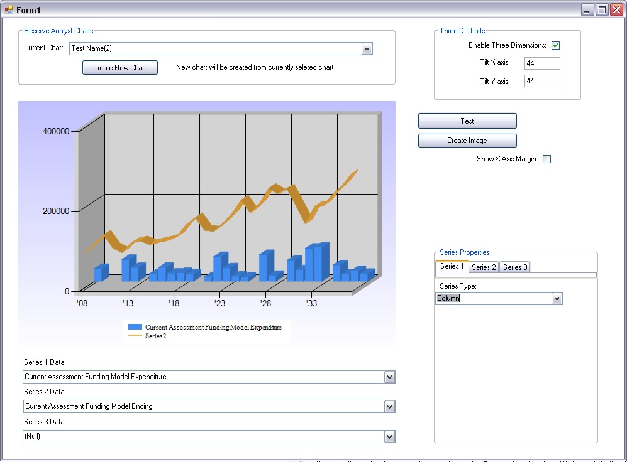Click the '08 X-axis label

[82, 303]
